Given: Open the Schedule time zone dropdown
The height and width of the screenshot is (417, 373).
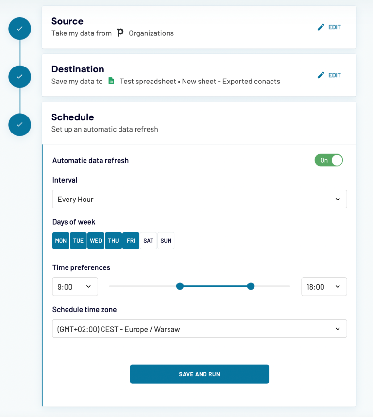Looking at the screenshot, I should [199, 329].
